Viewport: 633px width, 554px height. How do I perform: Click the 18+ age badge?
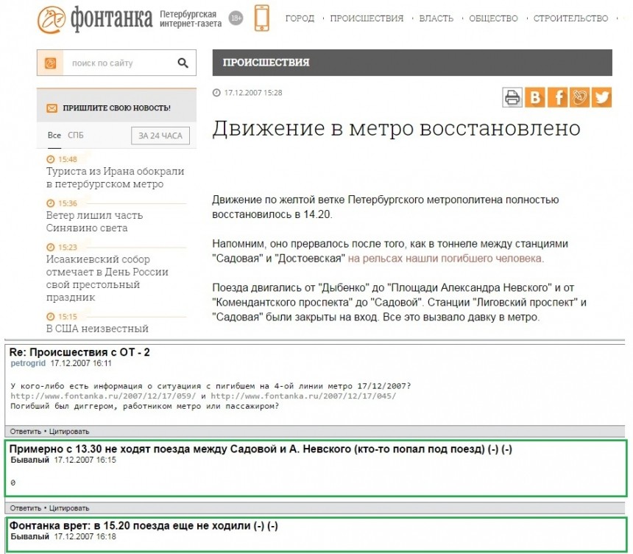[235, 16]
